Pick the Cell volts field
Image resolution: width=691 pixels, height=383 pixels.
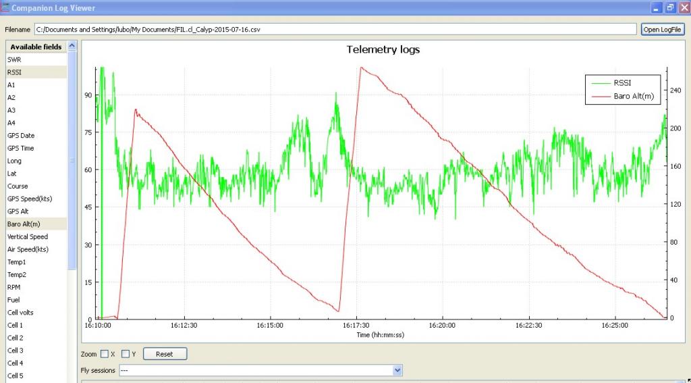(20, 313)
